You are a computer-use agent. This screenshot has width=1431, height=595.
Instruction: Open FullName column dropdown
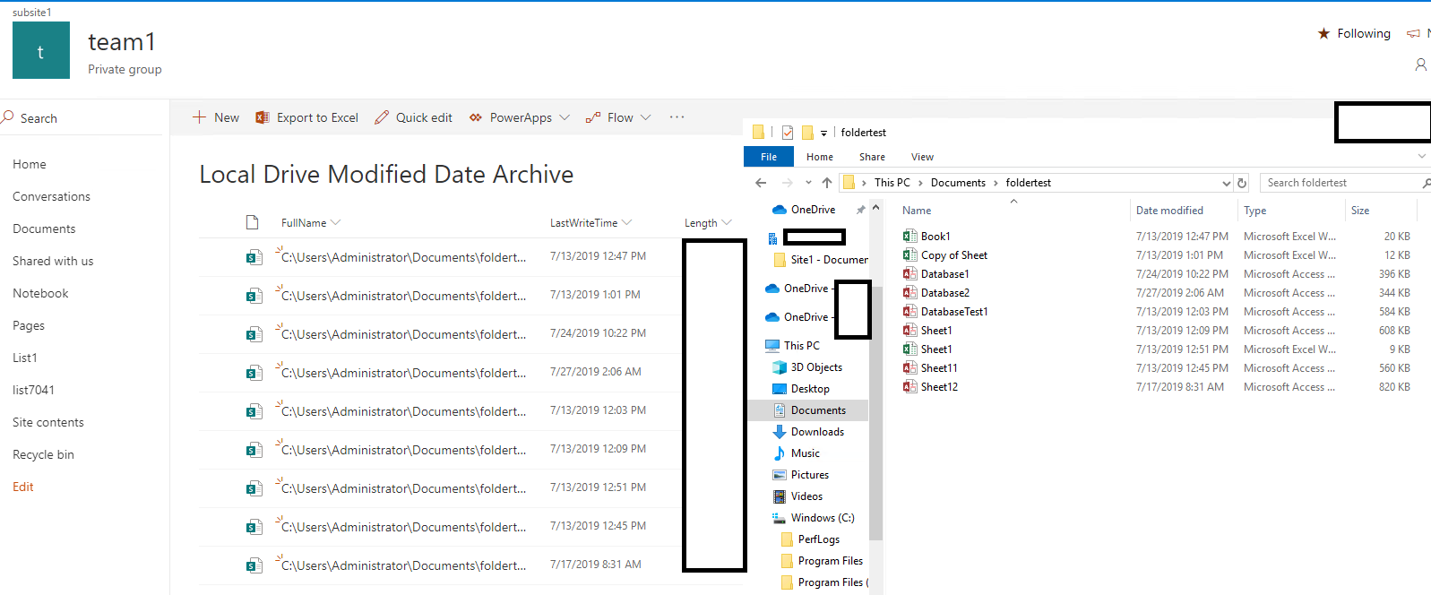pyautogui.click(x=335, y=222)
